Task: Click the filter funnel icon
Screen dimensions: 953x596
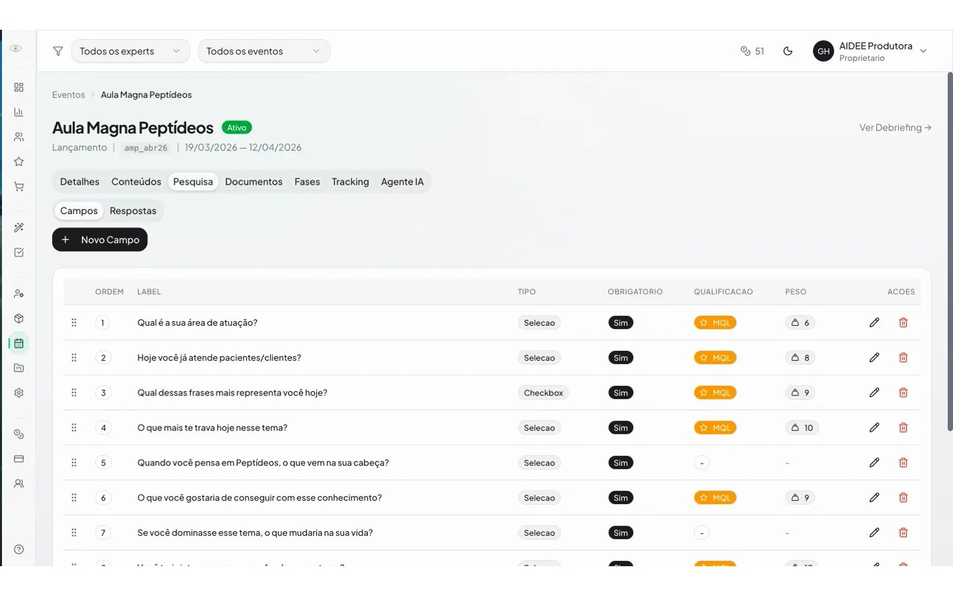Action: pos(58,51)
